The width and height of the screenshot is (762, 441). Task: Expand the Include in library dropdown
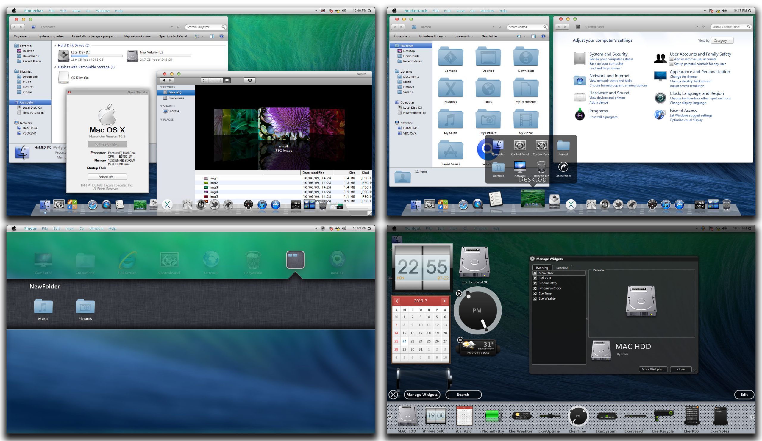tap(432, 36)
